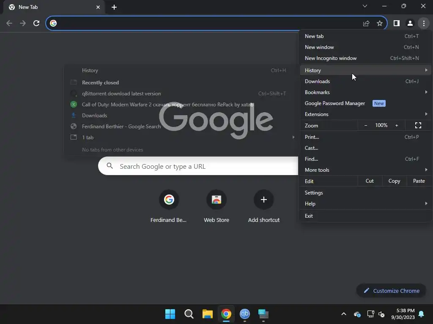Expand the Bookmarks submenu
This screenshot has height=324, width=433.
[365, 92]
